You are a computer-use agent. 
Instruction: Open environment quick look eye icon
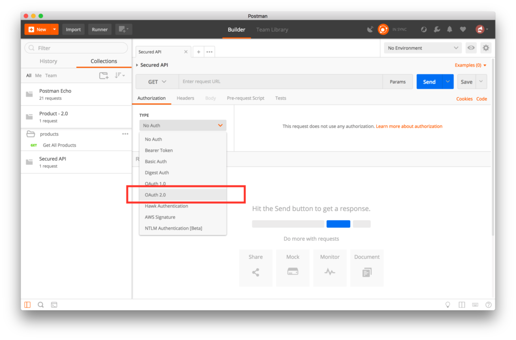[x=471, y=48]
